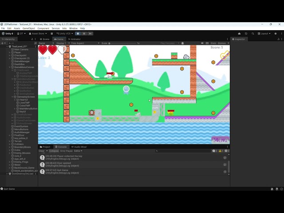Lock the Hierarchy panel
The width and height of the screenshot is (284, 213).
point(32,39)
